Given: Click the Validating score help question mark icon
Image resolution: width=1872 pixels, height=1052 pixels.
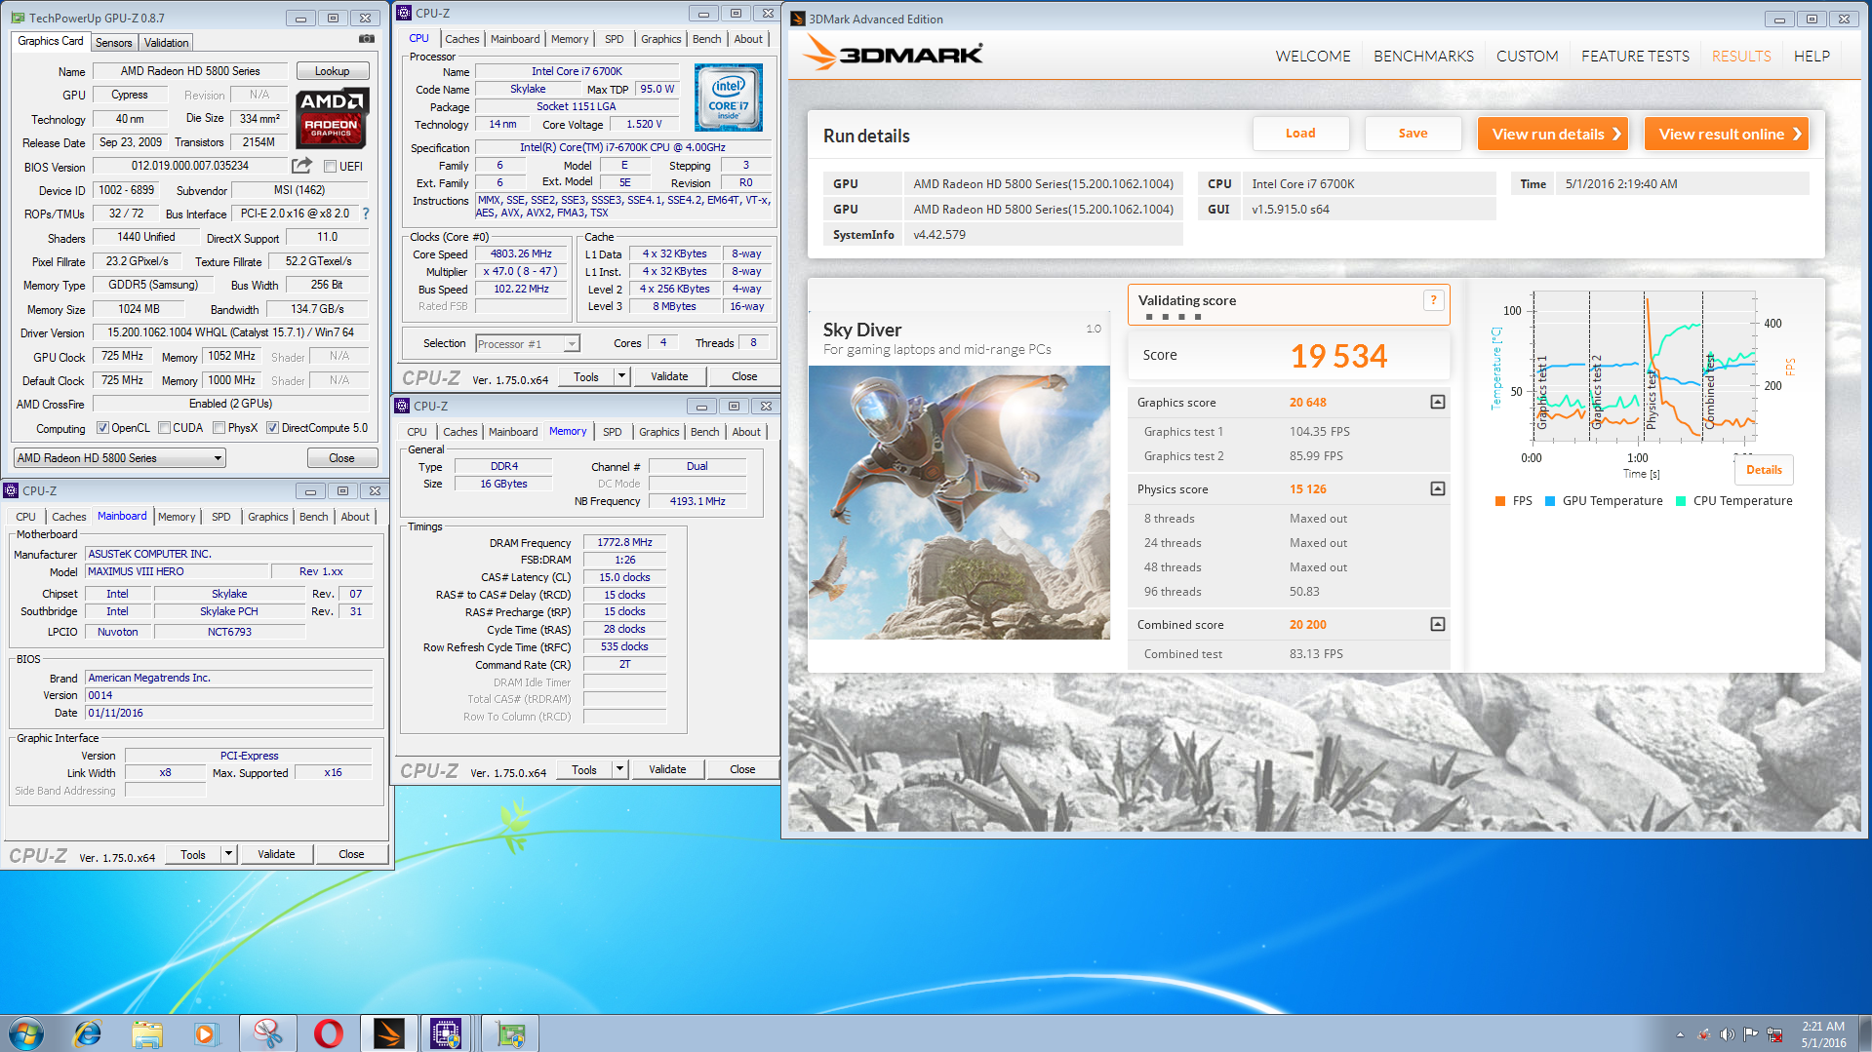Looking at the screenshot, I should click(1433, 300).
